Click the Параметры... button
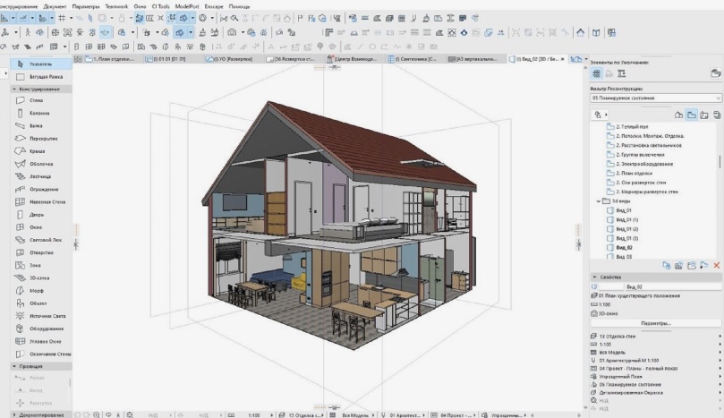Viewport: 724px width, 418px height. tap(656, 323)
